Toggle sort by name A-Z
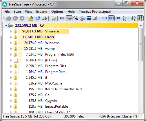The width and height of the screenshot is (146, 121). [133, 18]
